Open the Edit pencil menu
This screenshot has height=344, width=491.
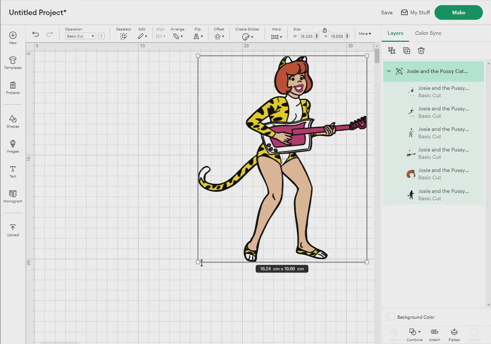[142, 36]
